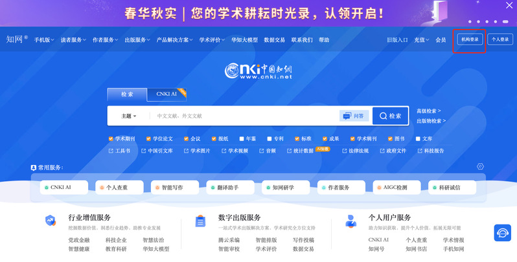The image size is (517, 262).
Task: Close the top promotional banner
Action: coord(509,5)
